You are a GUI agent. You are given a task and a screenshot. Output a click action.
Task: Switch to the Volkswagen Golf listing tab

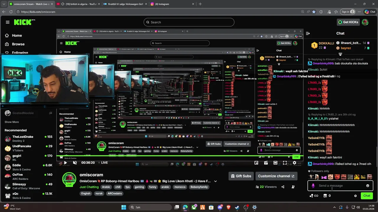coord(125,4)
